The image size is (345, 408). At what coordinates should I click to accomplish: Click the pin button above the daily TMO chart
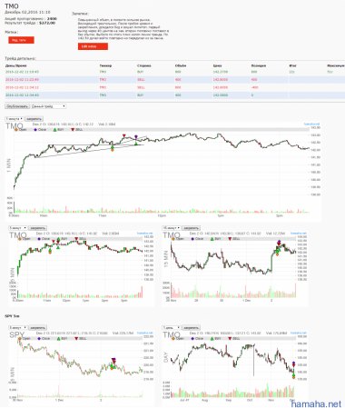click(191, 328)
